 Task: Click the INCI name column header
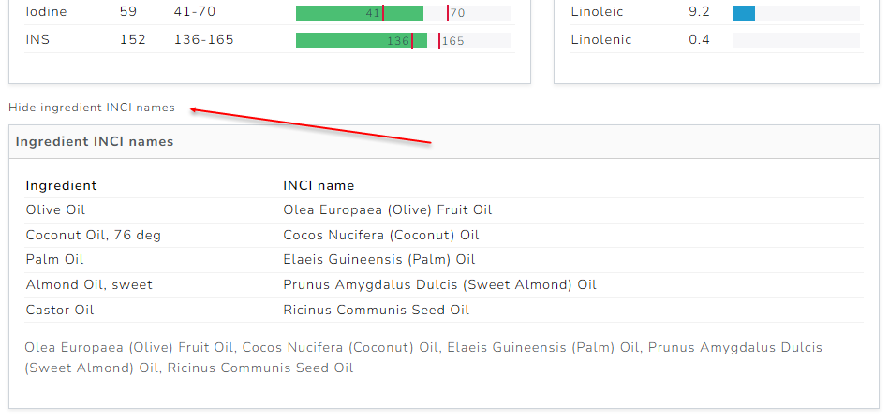click(319, 185)
